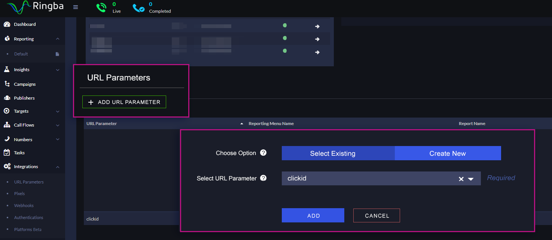552x240 pixels.
Task: Click the ADD URL PARAMETER button
Action: pyautogui.click(x=124, y=102)
